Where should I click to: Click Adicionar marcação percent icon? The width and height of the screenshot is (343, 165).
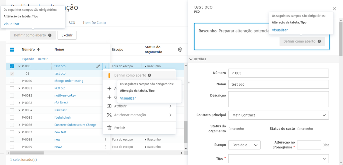click(x=109, y=115)
